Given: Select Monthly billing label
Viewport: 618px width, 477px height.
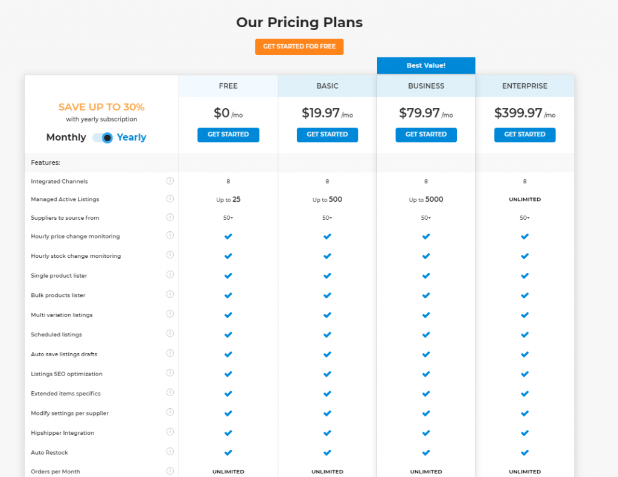Looking at the screenshot, I should click(x=66, y=137).
